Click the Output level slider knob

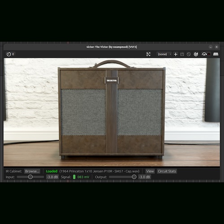tap(134, 177)
